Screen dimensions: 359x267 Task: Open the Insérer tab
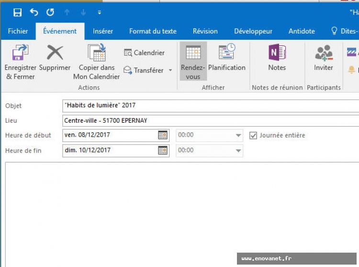(103, 31)
